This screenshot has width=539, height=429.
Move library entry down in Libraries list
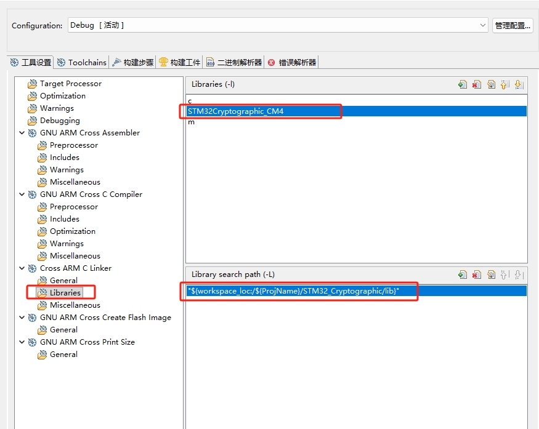[x=519, y=84]
